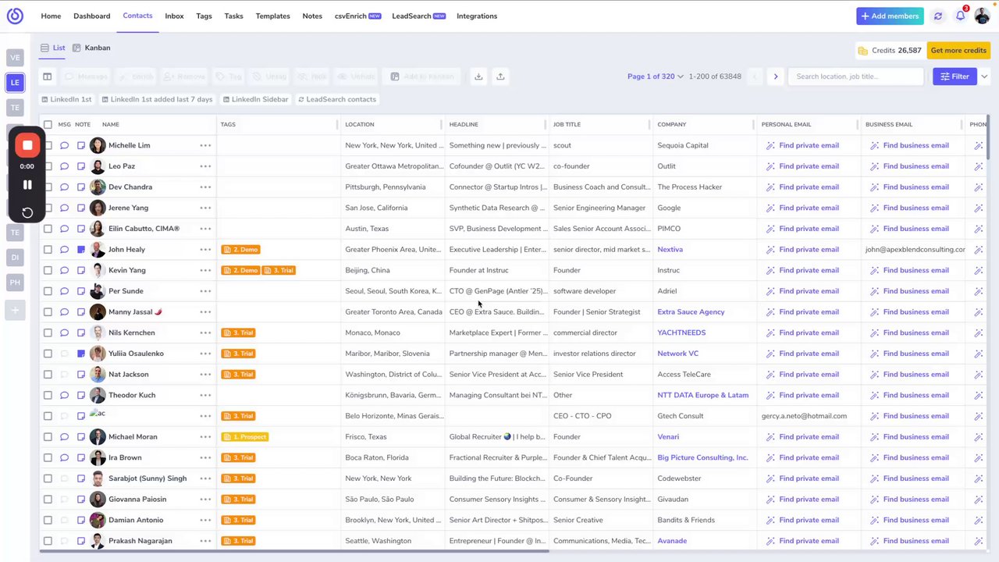Open the three-dot menu for Leo Paz
The image size is (999, 562).
pos(205,166)
